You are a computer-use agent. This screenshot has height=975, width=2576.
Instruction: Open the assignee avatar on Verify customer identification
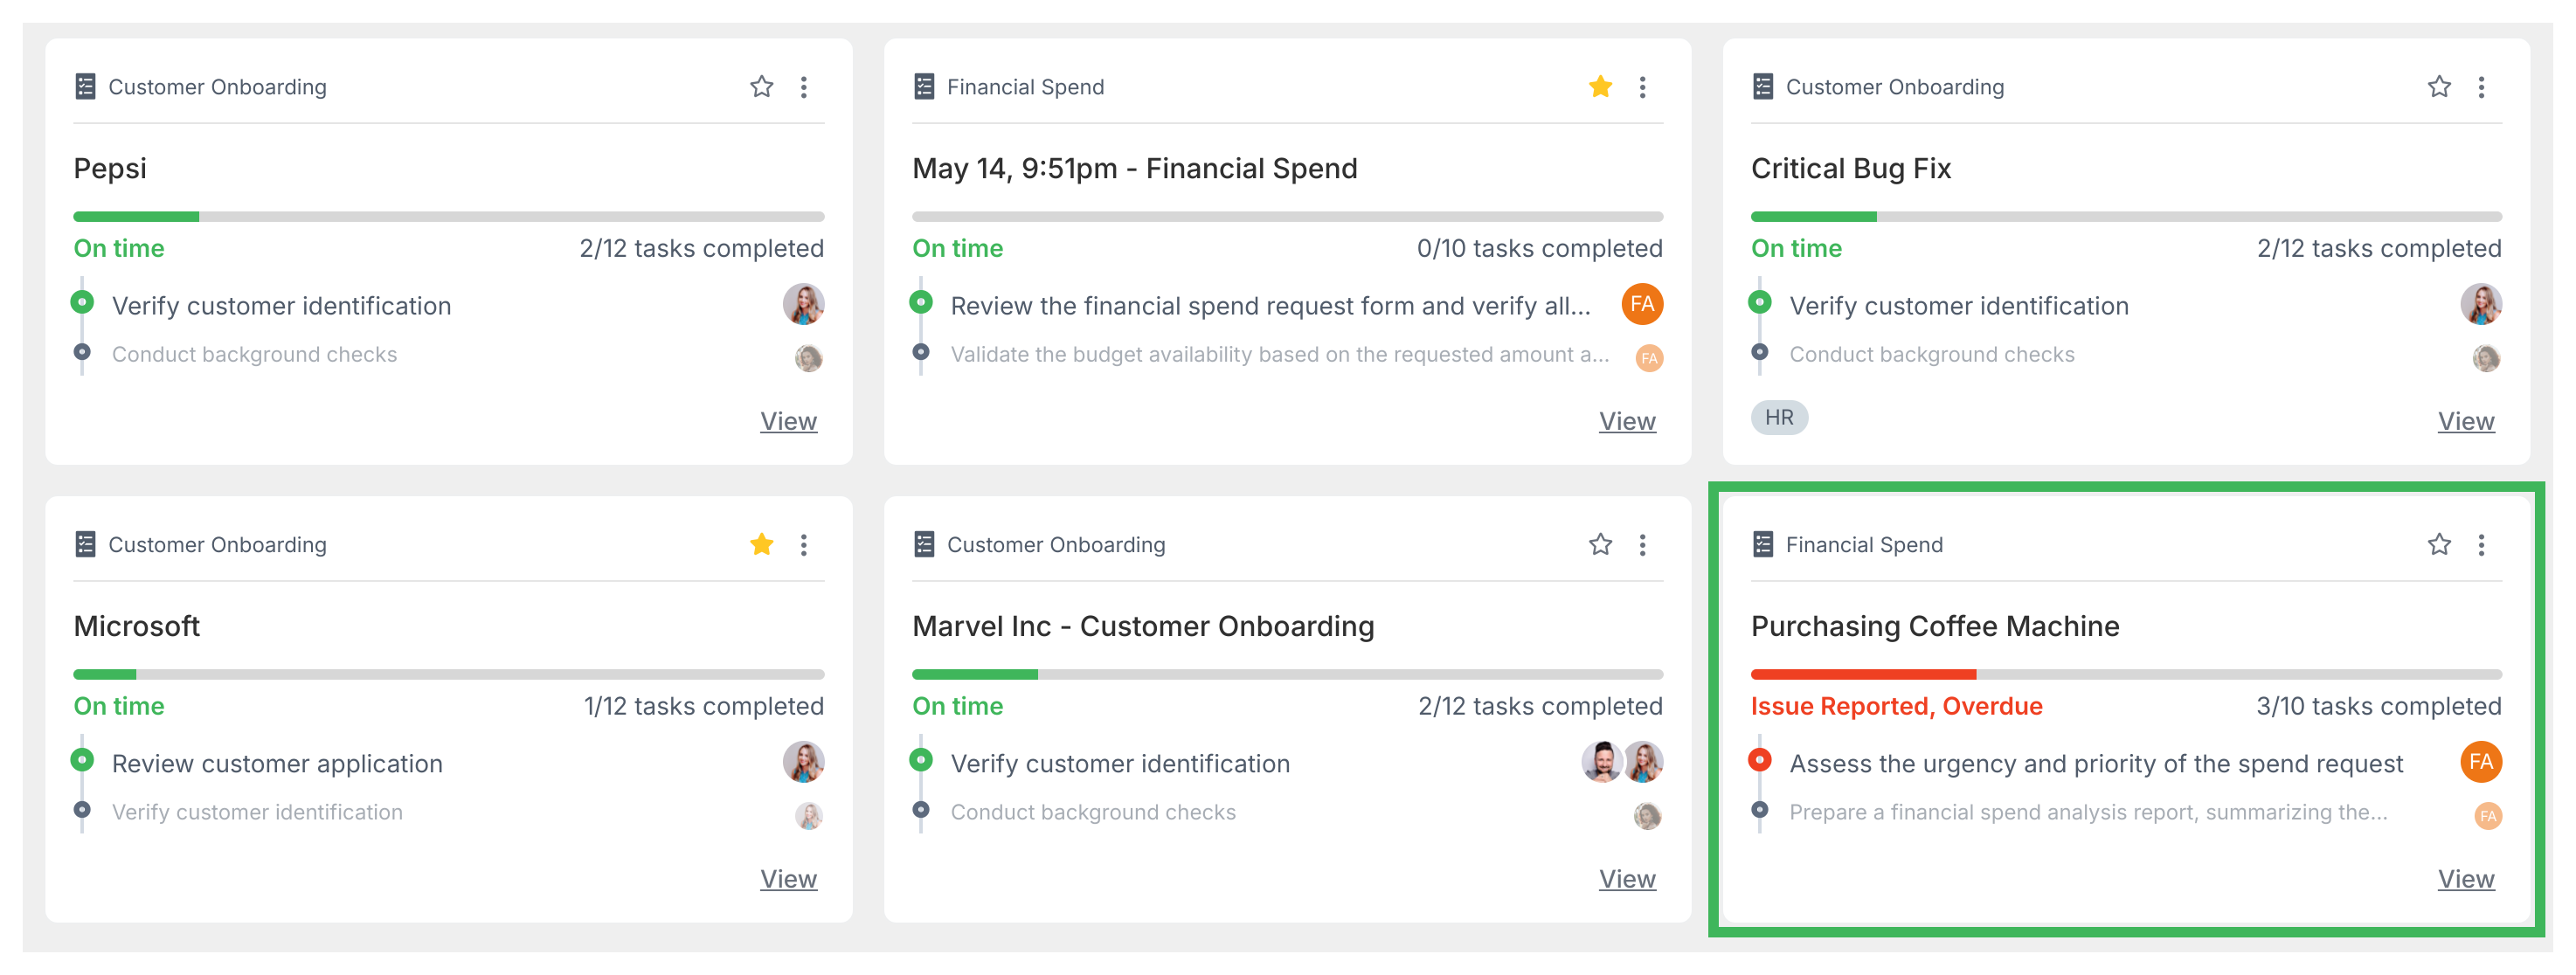point(804,305)
